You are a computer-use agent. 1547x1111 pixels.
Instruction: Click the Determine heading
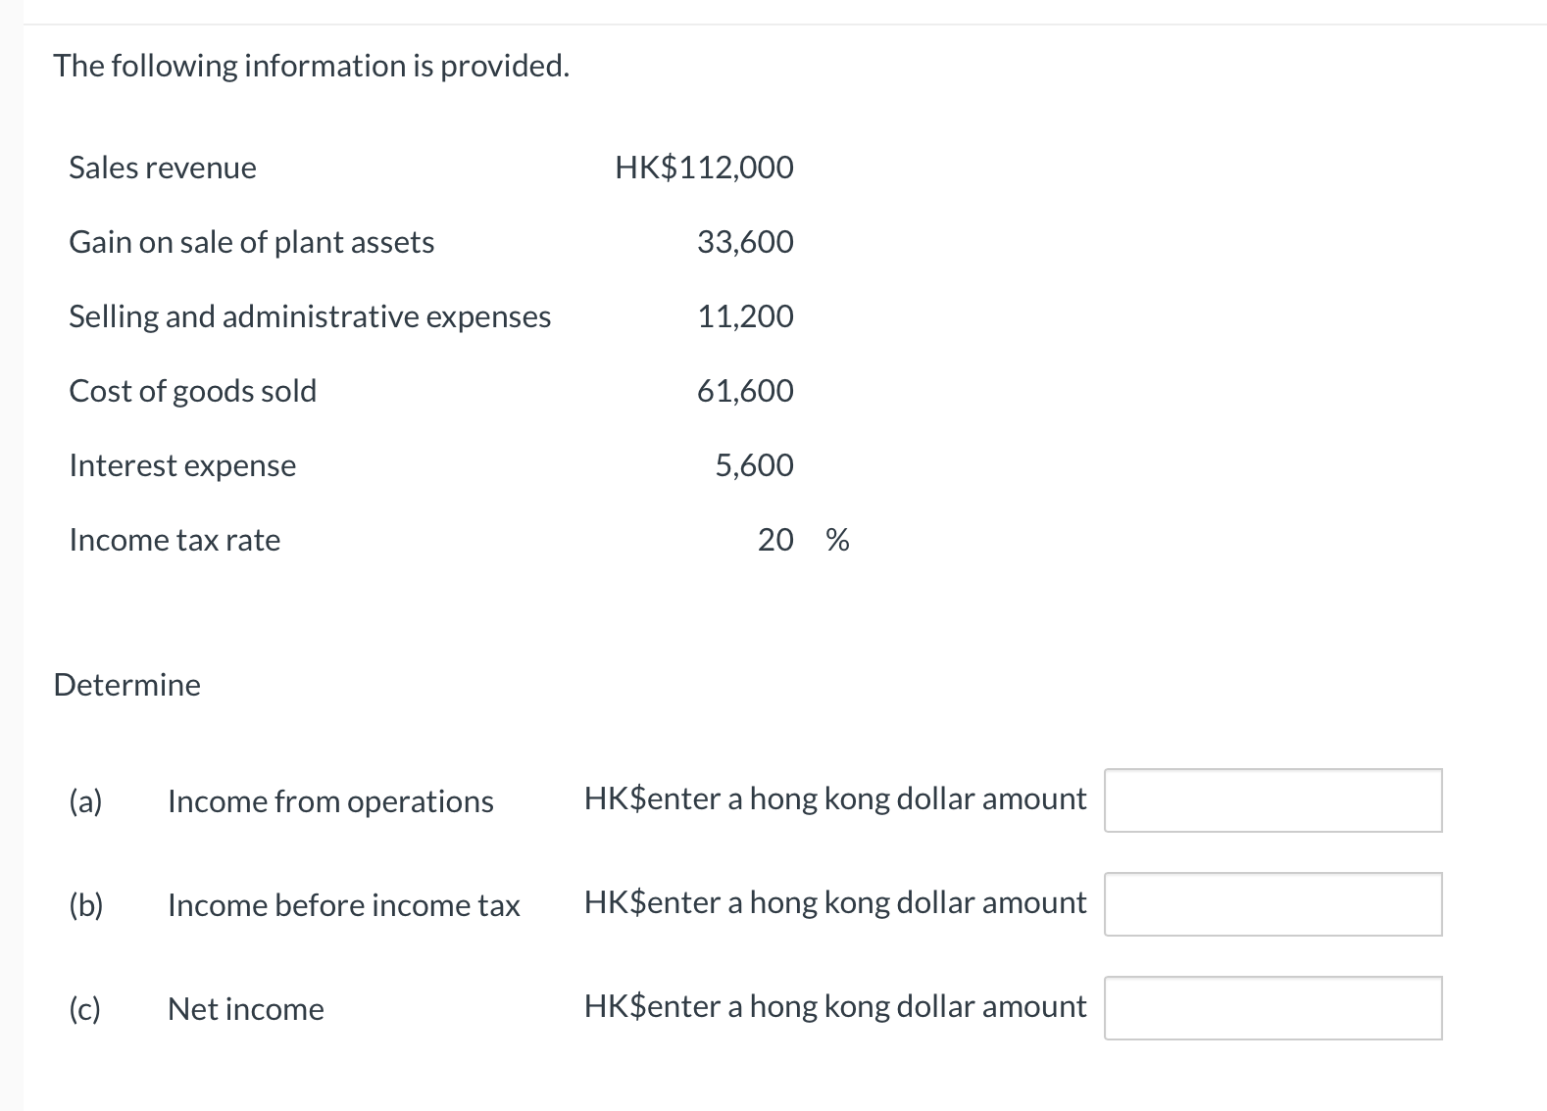click(127, 685)
